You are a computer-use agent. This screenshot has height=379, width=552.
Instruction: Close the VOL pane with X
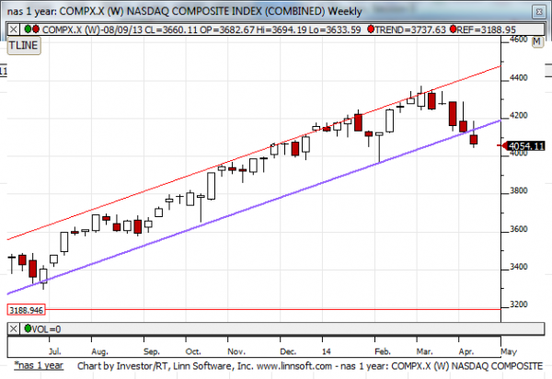tap(15, 327)
